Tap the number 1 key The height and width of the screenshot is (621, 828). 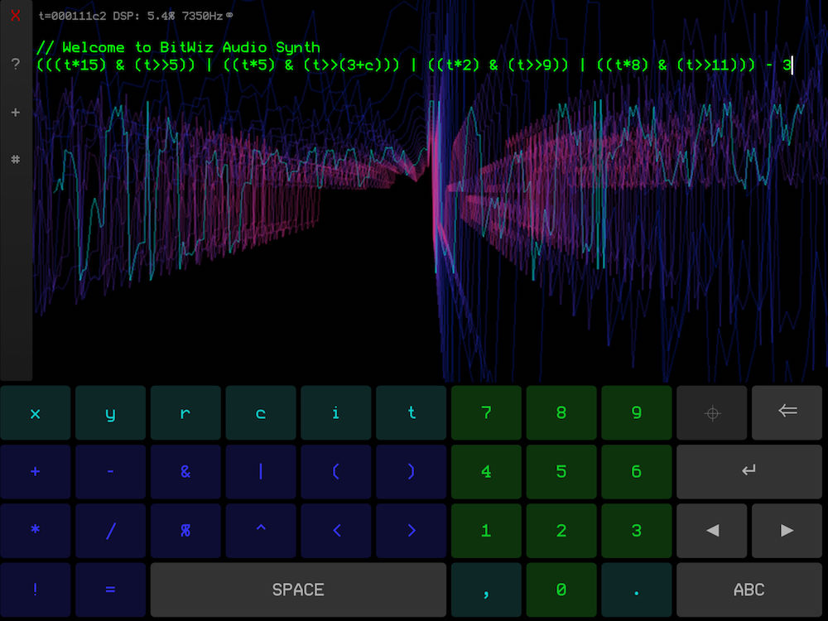(486, 531)
